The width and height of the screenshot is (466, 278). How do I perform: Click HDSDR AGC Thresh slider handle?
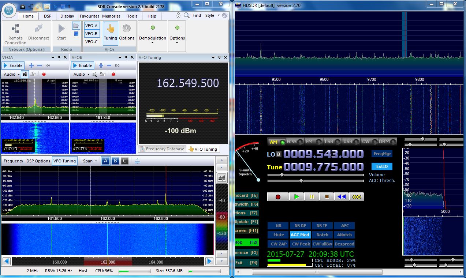(301, 180)
